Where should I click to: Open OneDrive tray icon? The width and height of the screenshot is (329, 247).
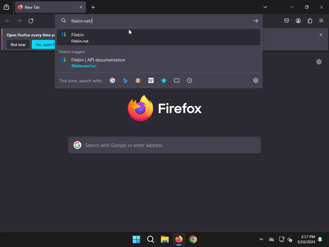pyautogui.click(x=271, y=239)
